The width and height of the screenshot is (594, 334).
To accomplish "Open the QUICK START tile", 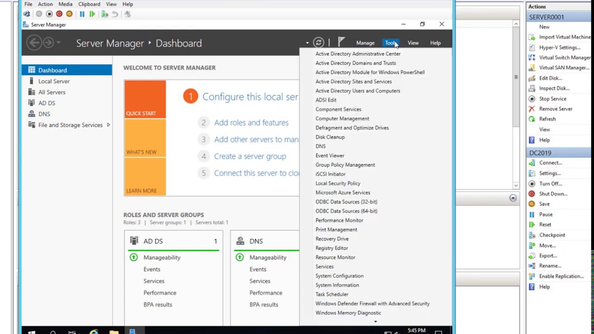I will click(x=145, y=99).
